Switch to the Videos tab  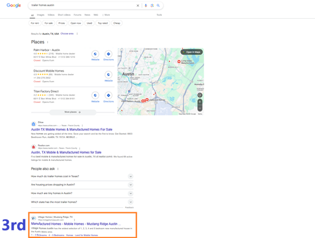pos(51,15)
